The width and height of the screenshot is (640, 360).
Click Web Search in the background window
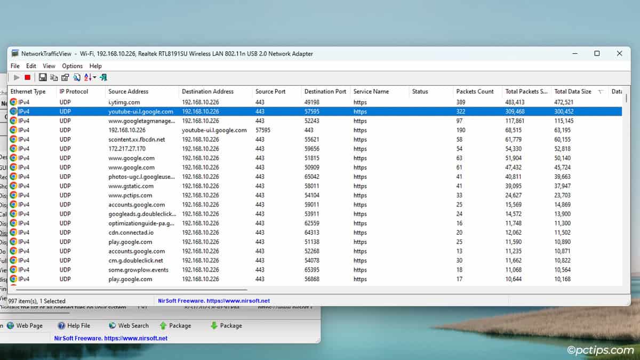[129, 325]
